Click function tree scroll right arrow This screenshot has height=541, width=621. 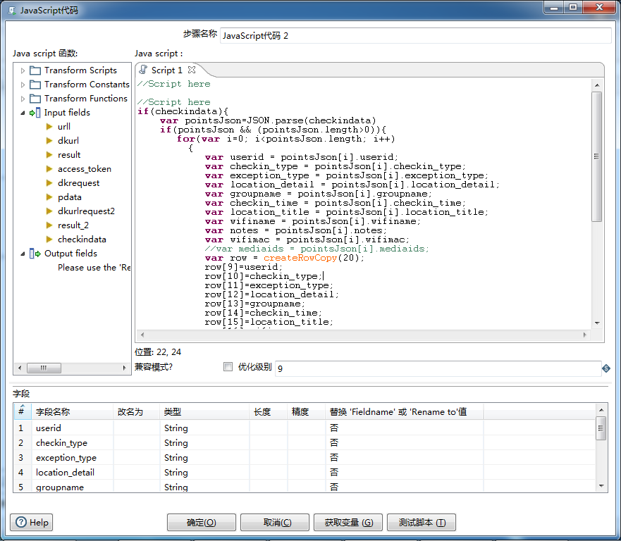tap(124, 368)
